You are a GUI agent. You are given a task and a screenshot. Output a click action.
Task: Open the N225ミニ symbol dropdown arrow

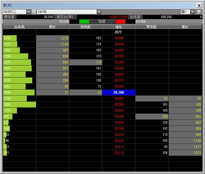(29, 12)
